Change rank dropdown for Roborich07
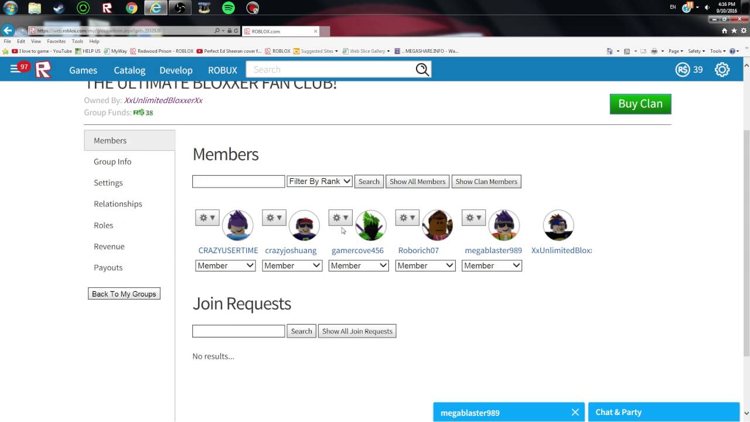The width and height of the screenshot is (750, 422). tap(425, 266)
